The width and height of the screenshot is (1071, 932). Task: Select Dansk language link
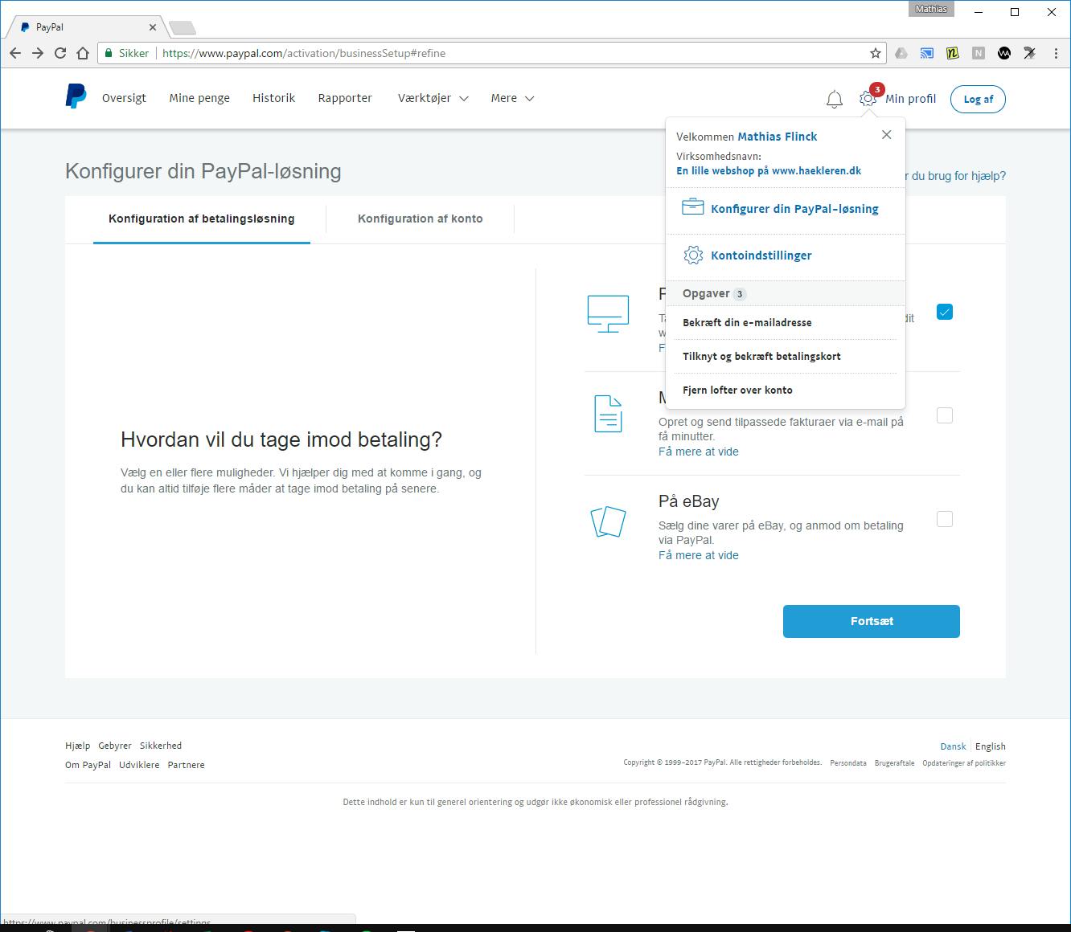pyautogui.click(x=953, y=746)
